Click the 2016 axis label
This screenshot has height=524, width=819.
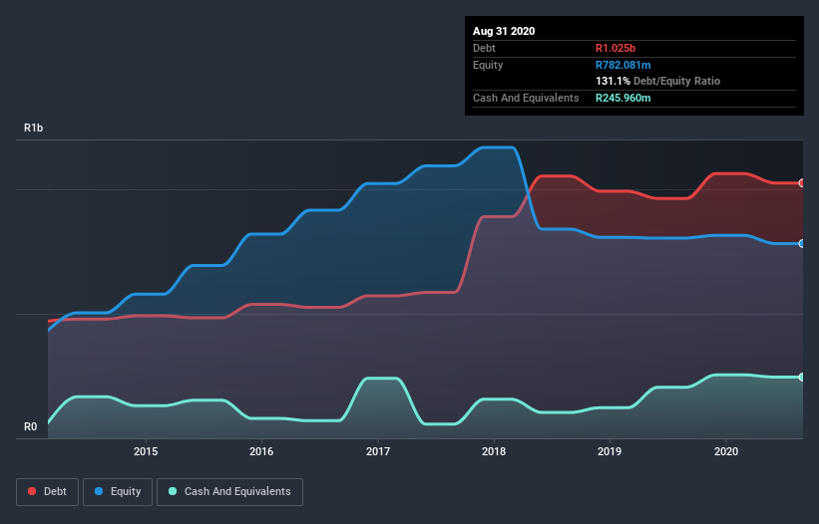point(261,451)
